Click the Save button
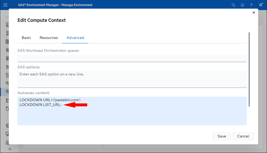Viewport: 267px width, 153px height. pyautogui.click(x=222, y=136)
